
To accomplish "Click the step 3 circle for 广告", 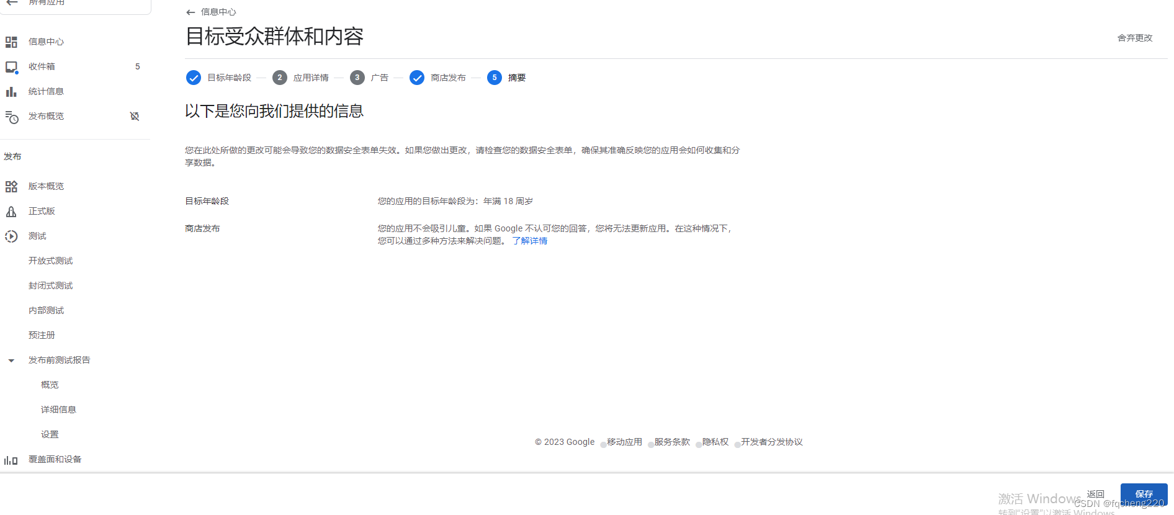I will [357, 78].
